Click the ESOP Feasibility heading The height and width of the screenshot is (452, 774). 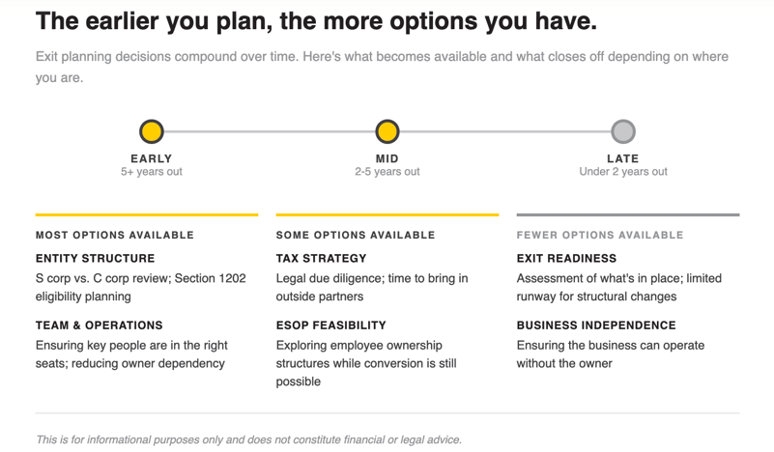point(330,325)
